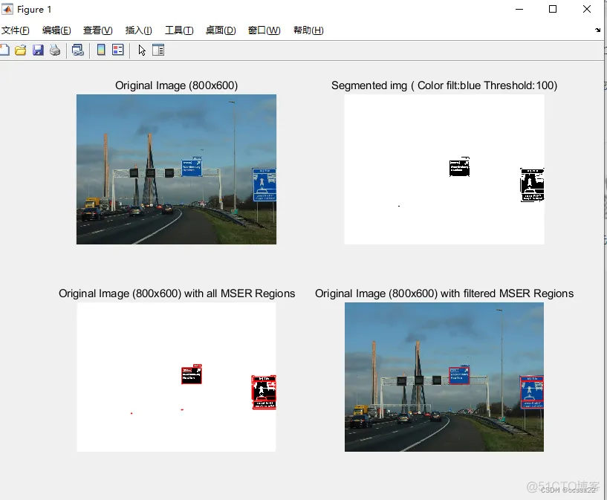Click the MATLAB logo in the title bar
Screen dimensions: 607x500
click(7, 9)
